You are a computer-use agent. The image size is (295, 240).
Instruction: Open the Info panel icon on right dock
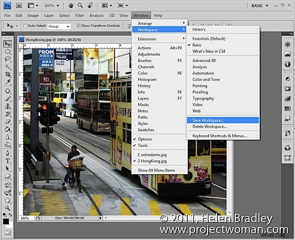click(287, 64)
